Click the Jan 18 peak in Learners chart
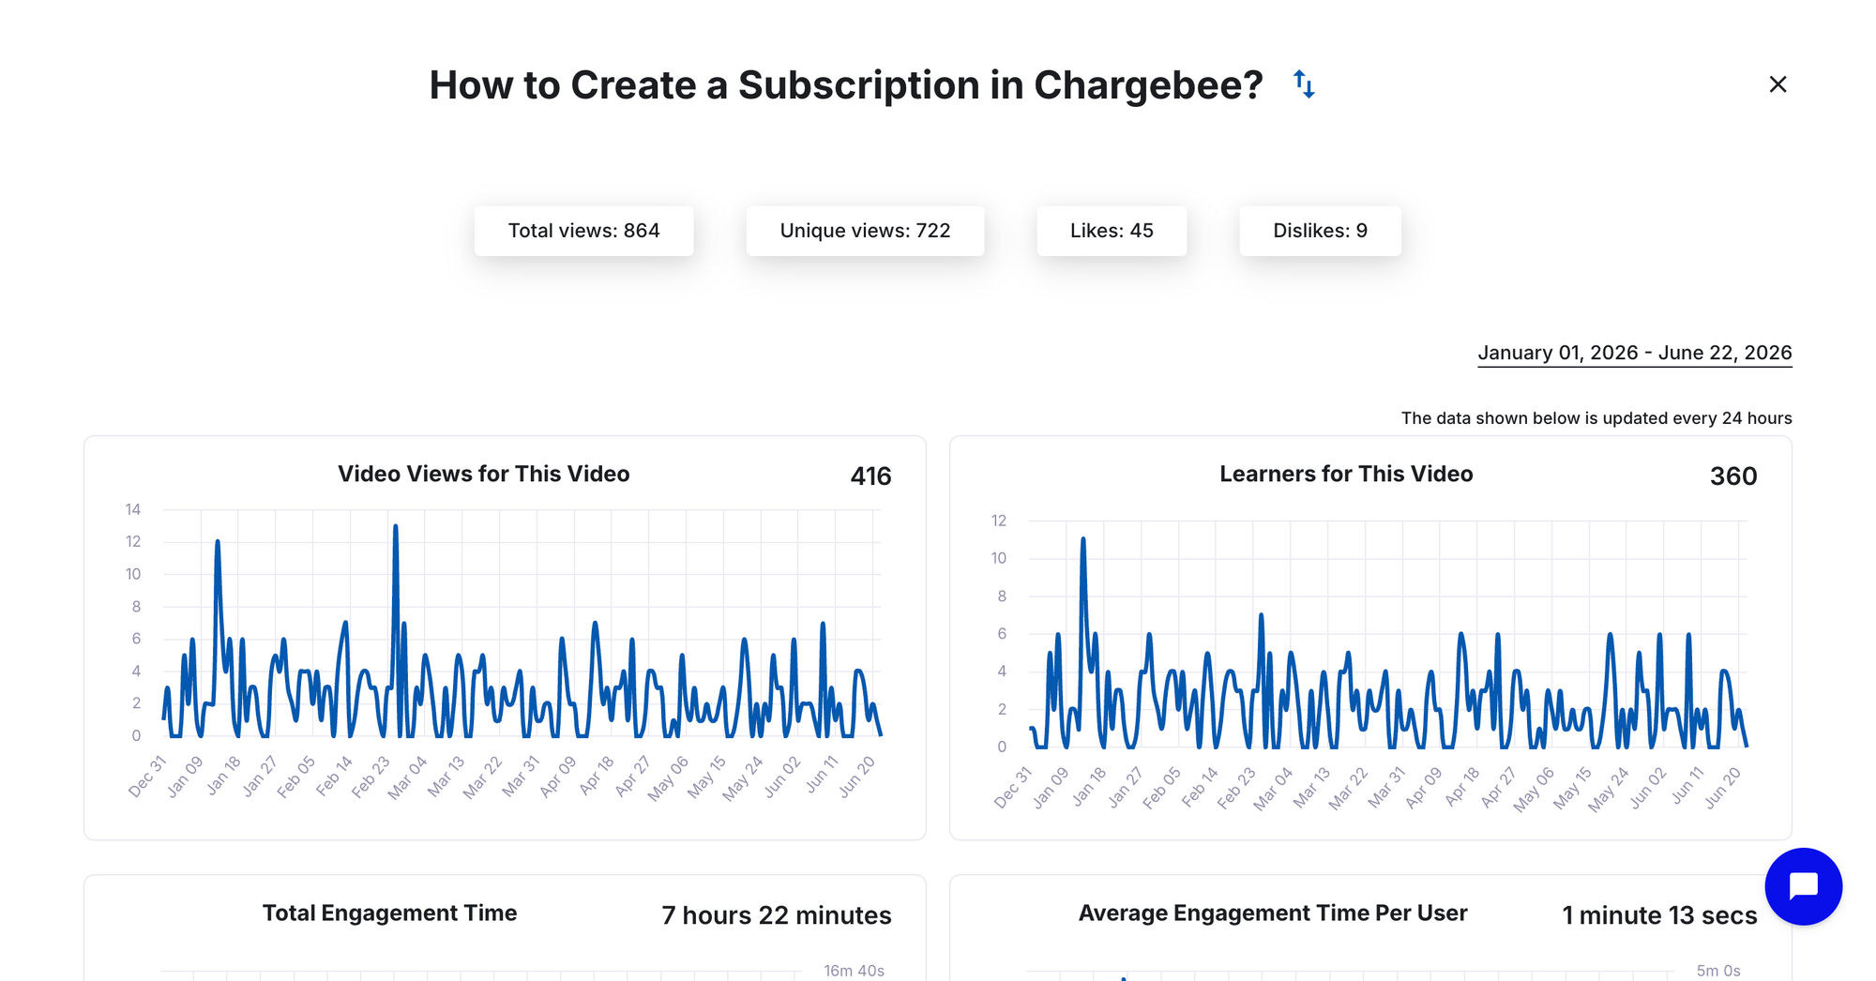The width and height of the screenshot is (1876, 981). 1083,541
